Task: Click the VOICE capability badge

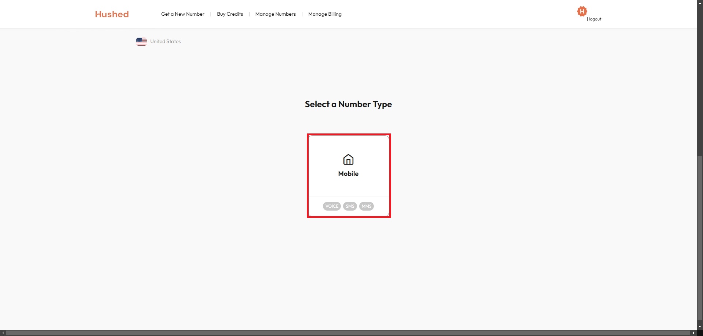Action: (x=332, y=206)
